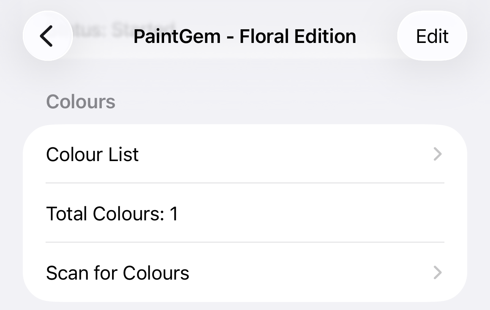The image size is (490, 310).
Task: Return to previous screen with left chevron
Action: pyautogui.click(x=47, y=36)
